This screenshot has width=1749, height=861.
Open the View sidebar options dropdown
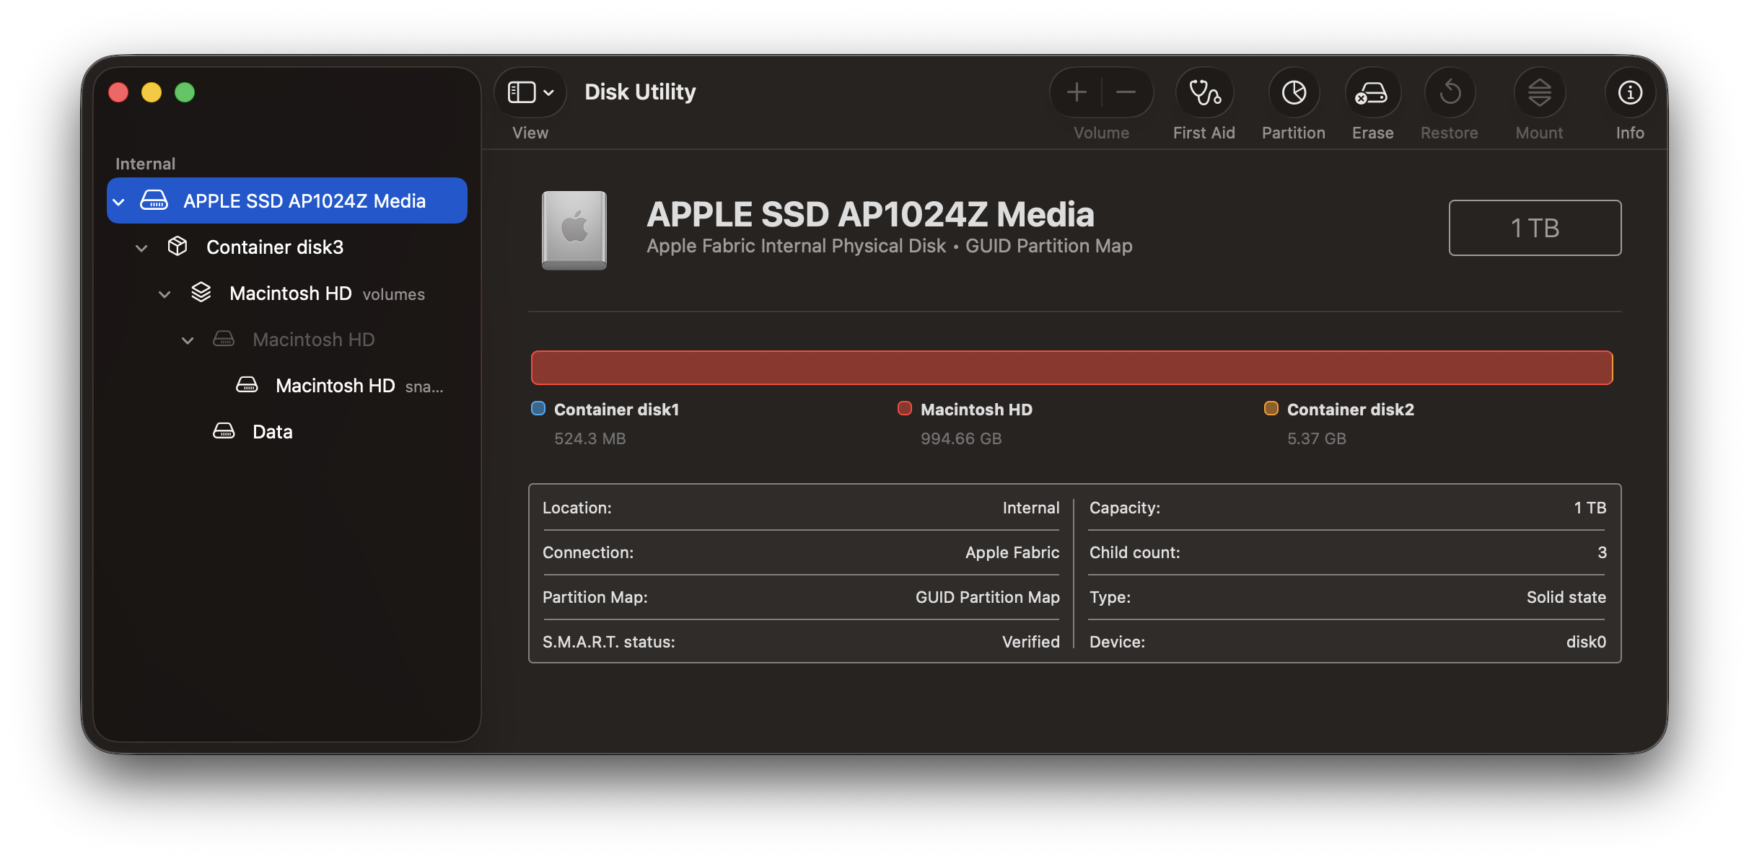click(530, 92)
